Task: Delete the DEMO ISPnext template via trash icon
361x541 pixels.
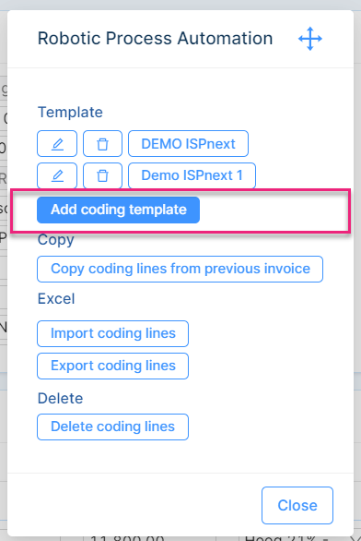Action: (102, 143)
